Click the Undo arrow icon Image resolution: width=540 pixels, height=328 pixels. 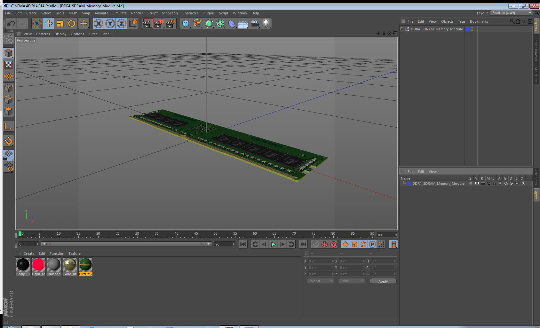[11, 23]
